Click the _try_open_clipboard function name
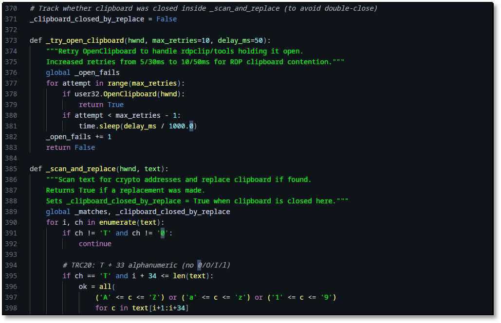This screenshot has height=323, width=501. (85, 40)
